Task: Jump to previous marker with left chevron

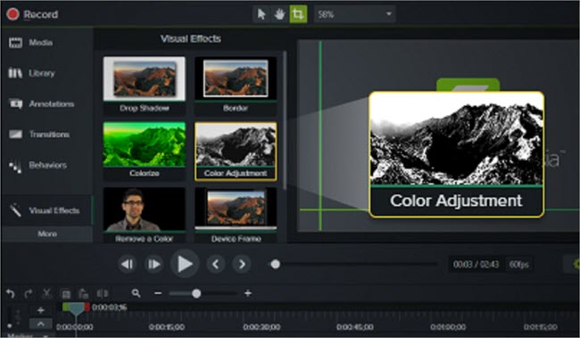Action: pos(216,264)
